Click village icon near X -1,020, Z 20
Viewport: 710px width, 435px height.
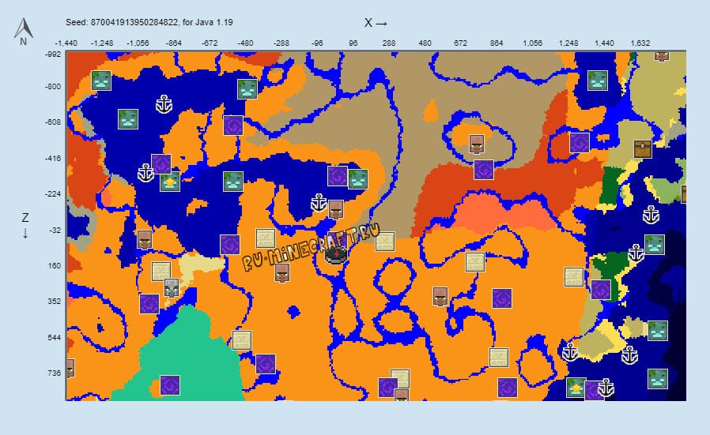(x=145, y=240)
